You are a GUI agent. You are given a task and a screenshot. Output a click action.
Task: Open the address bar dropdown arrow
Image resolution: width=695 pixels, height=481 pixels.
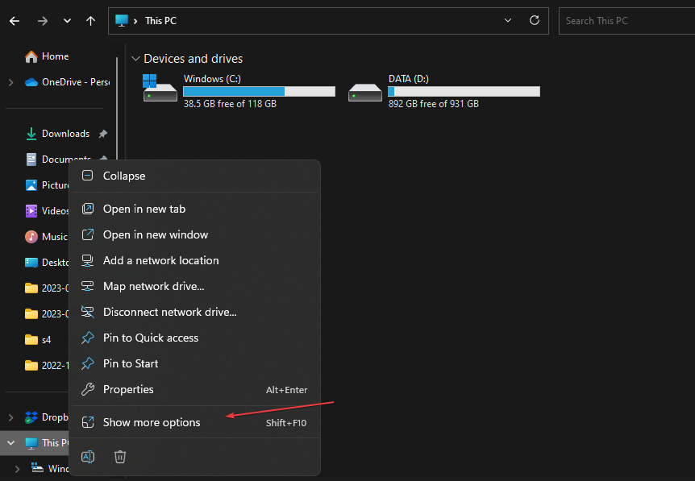508,21
